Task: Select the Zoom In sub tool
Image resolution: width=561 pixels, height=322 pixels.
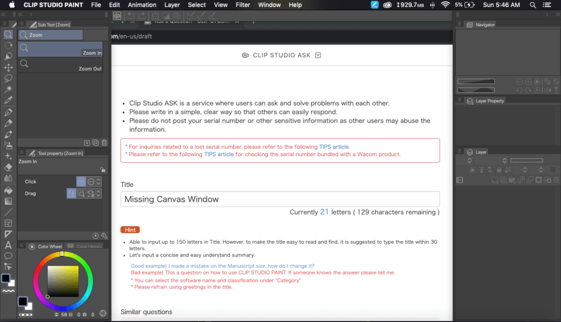Action: click(x=60, y=49)
